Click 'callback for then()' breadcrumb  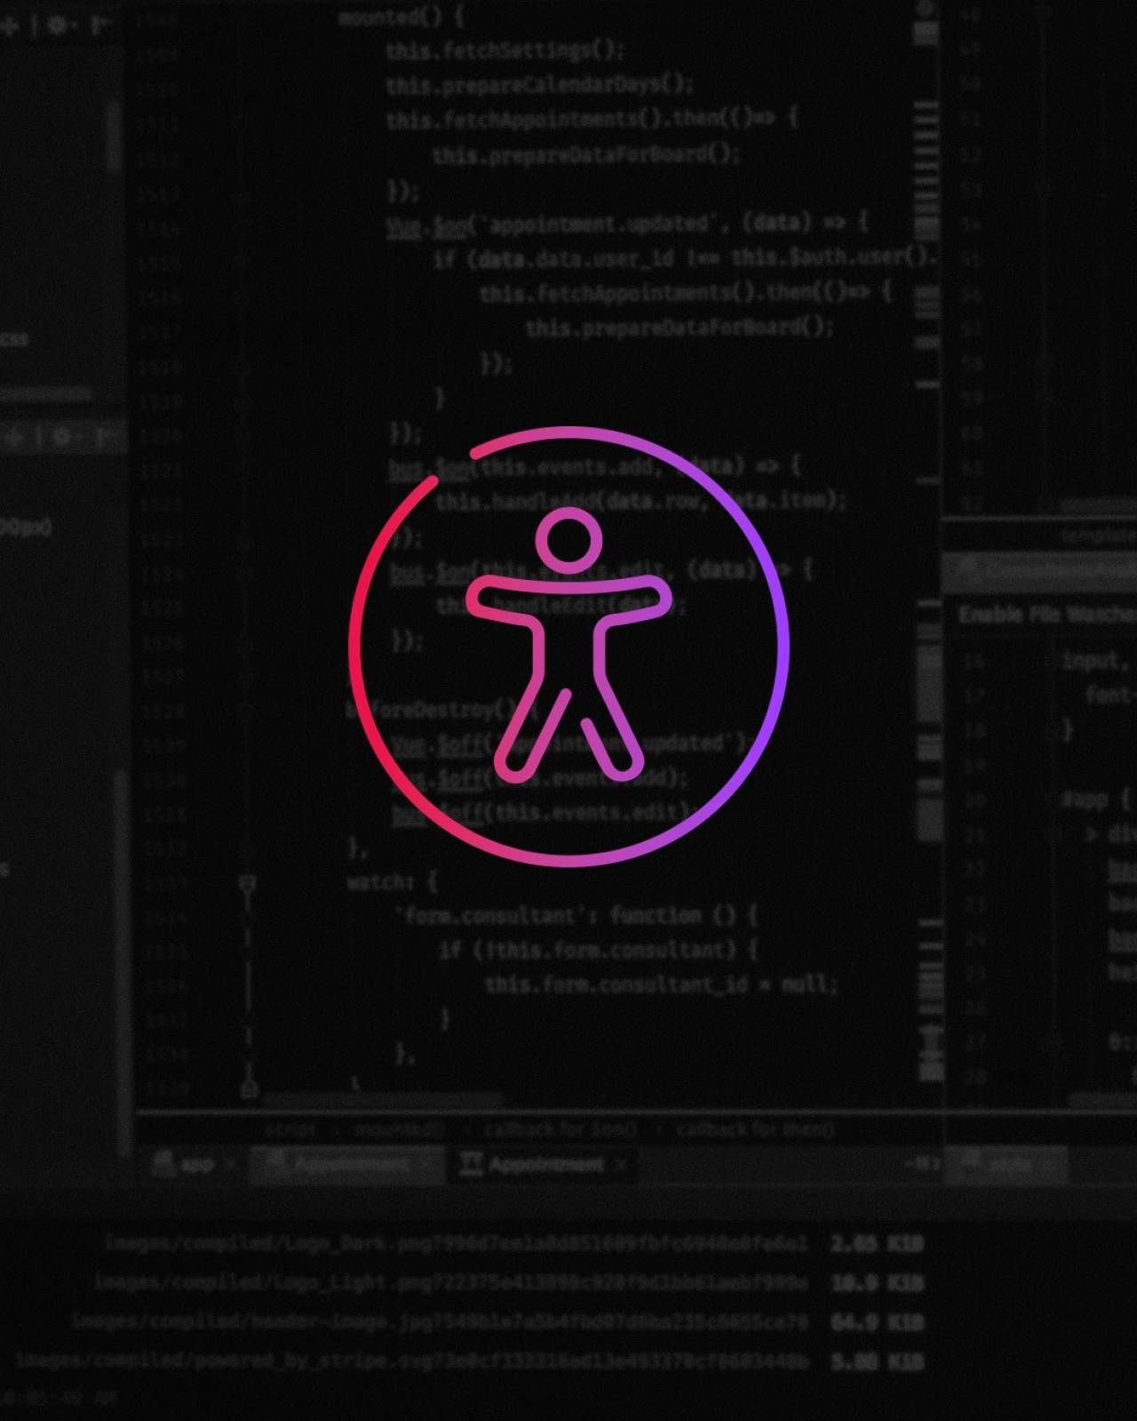tap(755, 1130)
